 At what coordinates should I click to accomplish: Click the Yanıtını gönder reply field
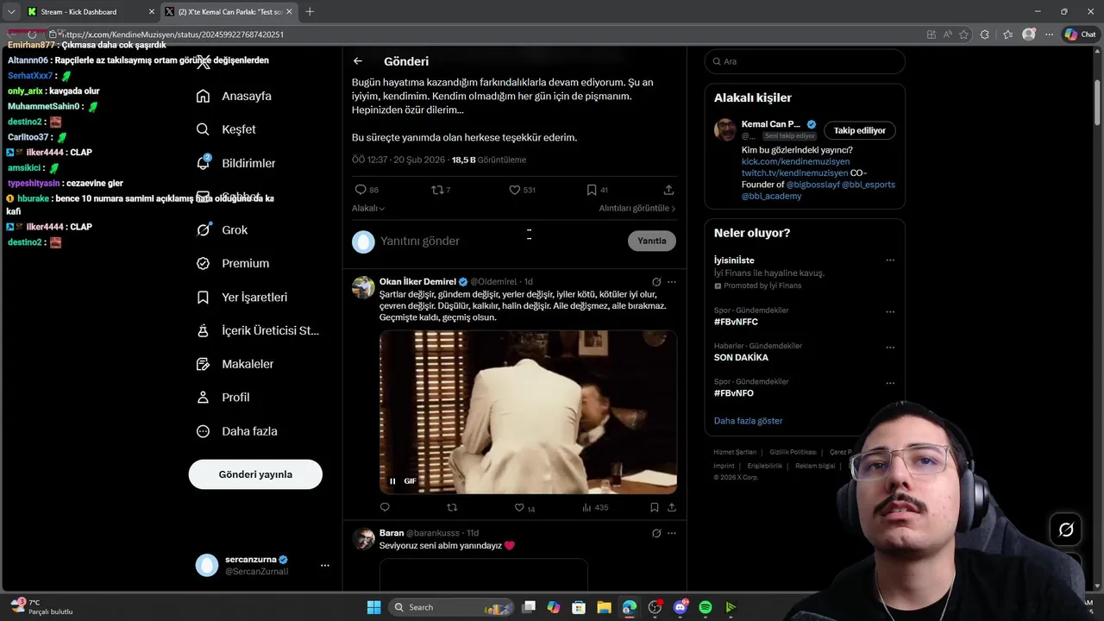point(500,241)
